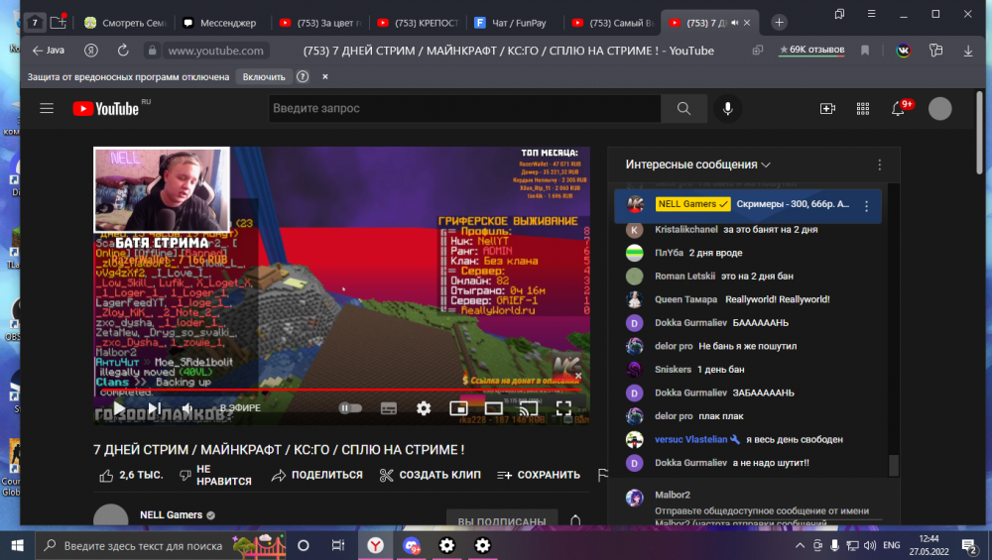Open player settings gear
The width and height of the screenshot is (992, 560).
coord(424,408)
